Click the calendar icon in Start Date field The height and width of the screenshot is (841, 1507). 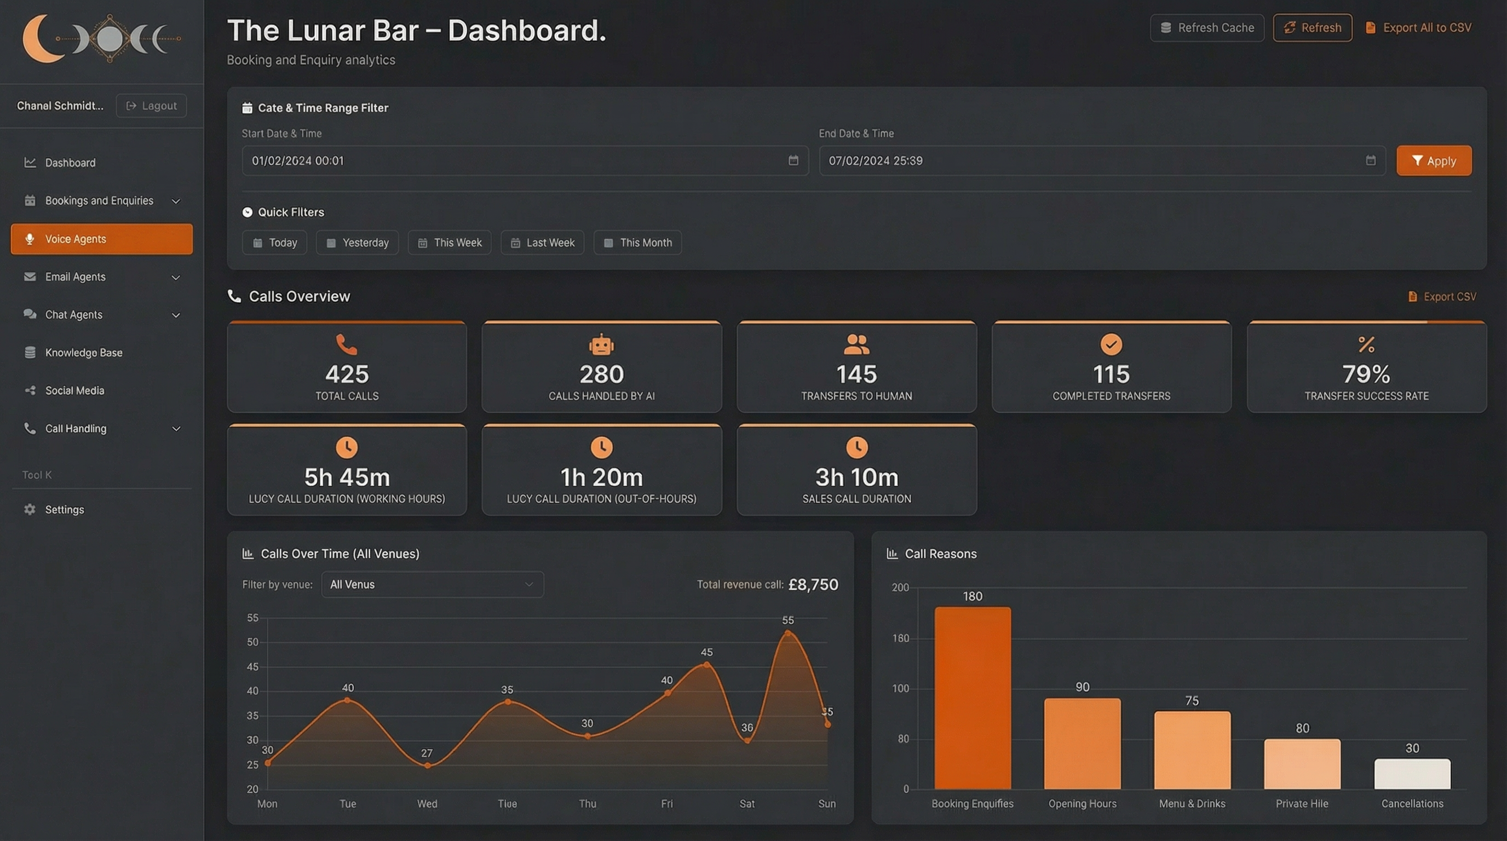pos(793,160)
